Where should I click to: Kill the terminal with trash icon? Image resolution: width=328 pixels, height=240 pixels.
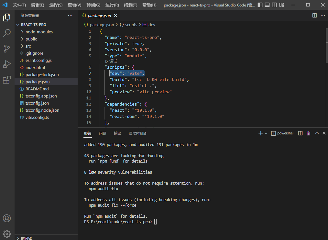coord(308,133)
